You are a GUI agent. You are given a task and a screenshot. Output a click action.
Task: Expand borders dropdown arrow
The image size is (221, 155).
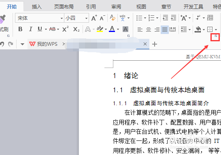tap(216, 30)
